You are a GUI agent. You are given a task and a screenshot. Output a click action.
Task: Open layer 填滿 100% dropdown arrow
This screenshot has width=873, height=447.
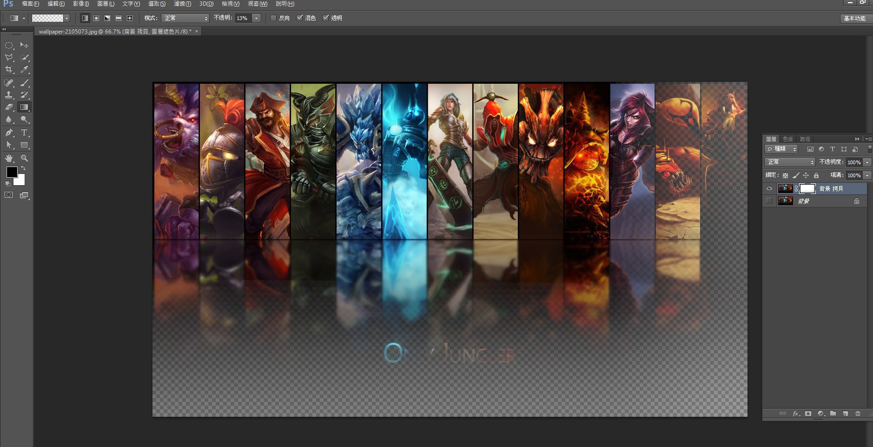pos(867,175)
